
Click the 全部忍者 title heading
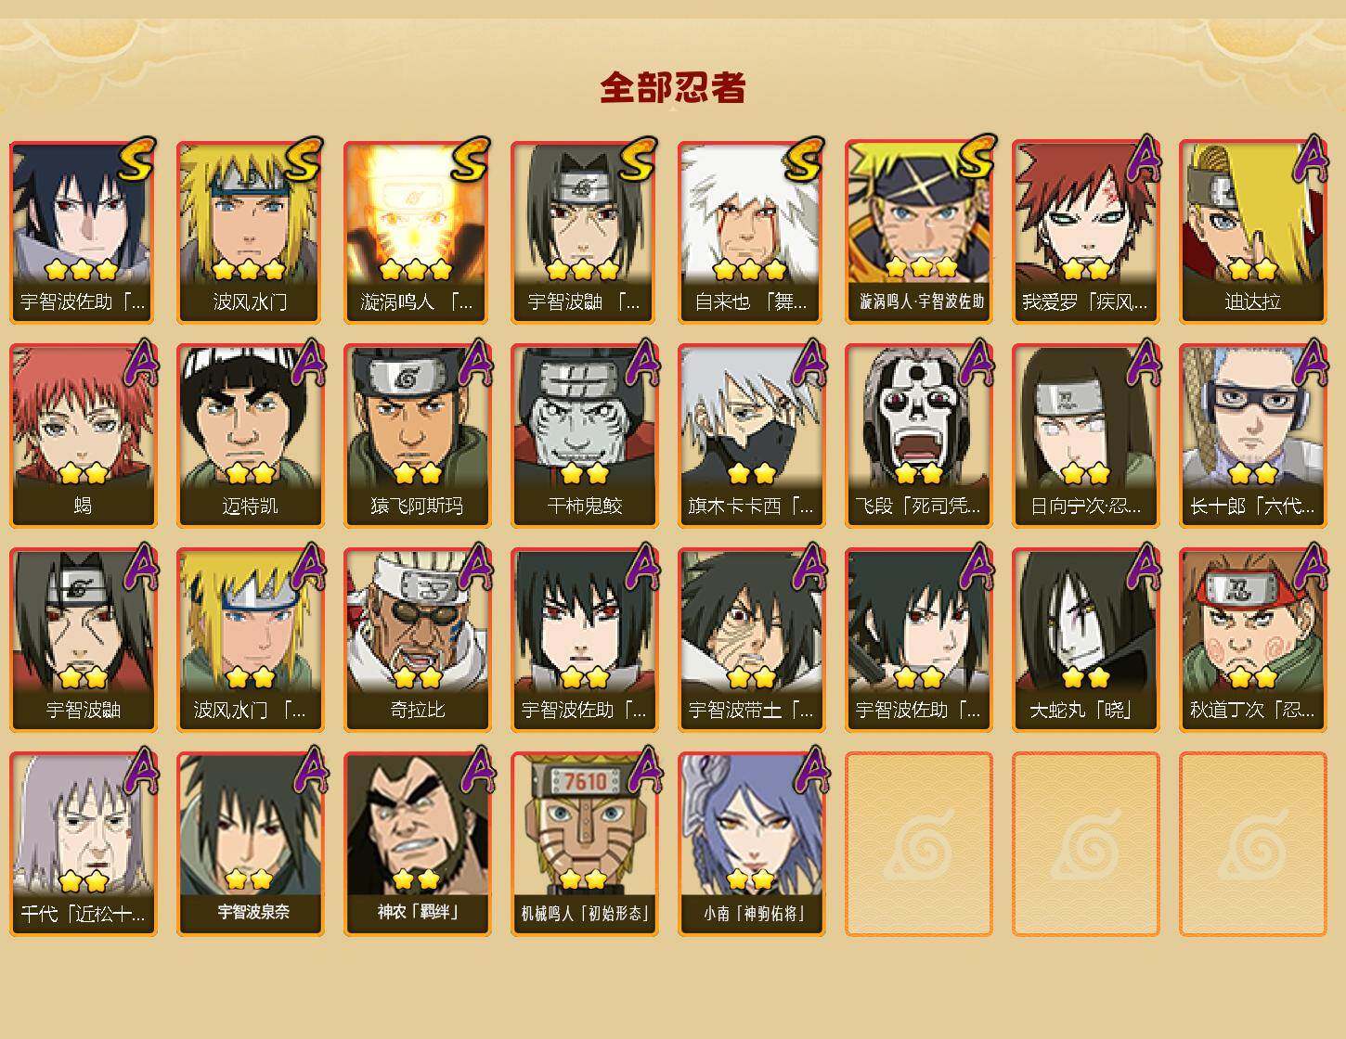pos(673,88)
